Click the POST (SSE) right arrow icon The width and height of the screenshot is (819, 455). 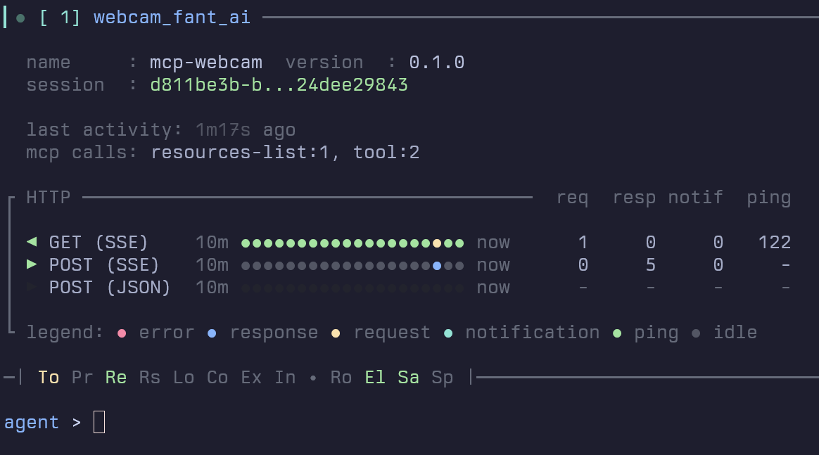point(31,265)
